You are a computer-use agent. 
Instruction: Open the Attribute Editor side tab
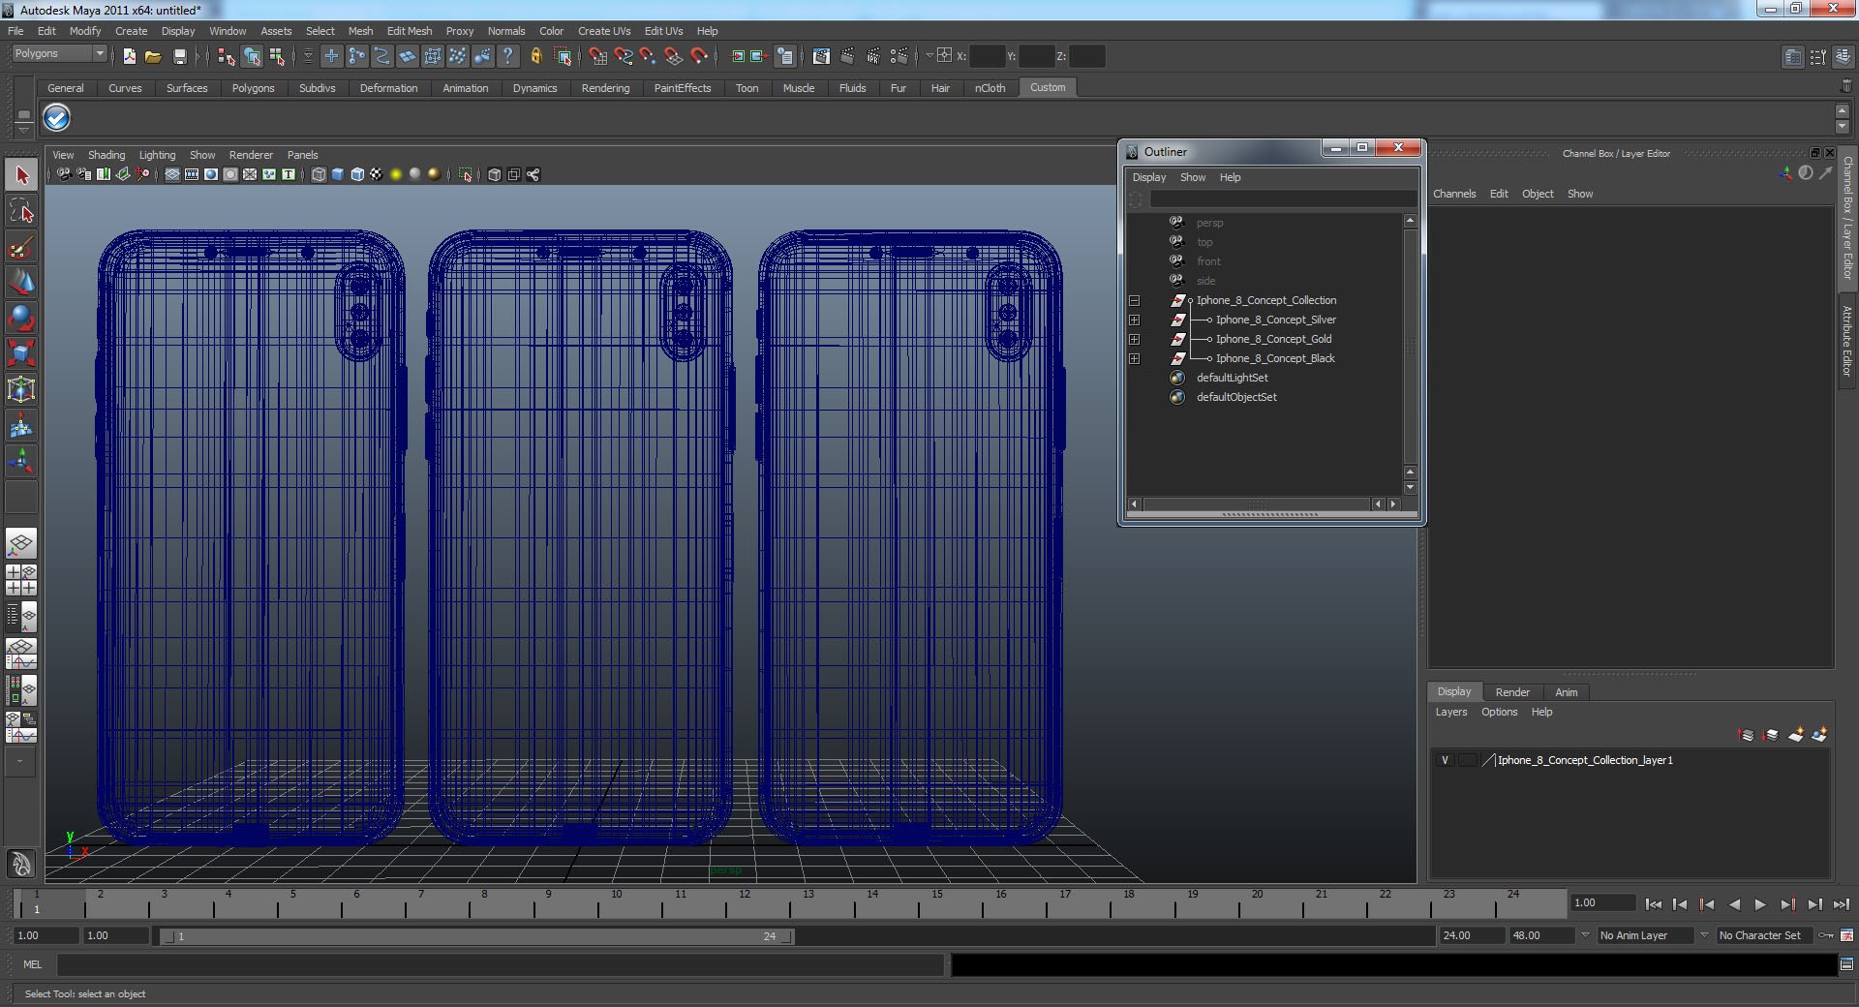tap(1847, 341)
